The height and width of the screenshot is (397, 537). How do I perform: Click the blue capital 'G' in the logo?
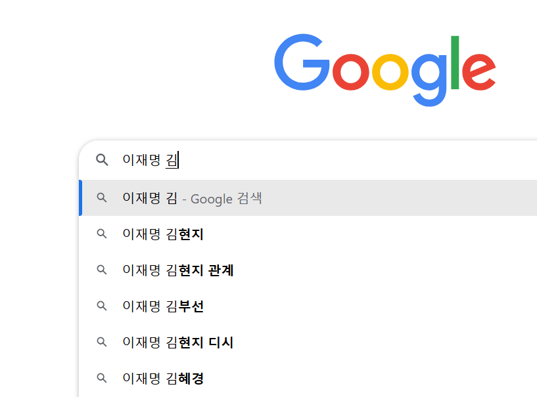coord(302,64)
